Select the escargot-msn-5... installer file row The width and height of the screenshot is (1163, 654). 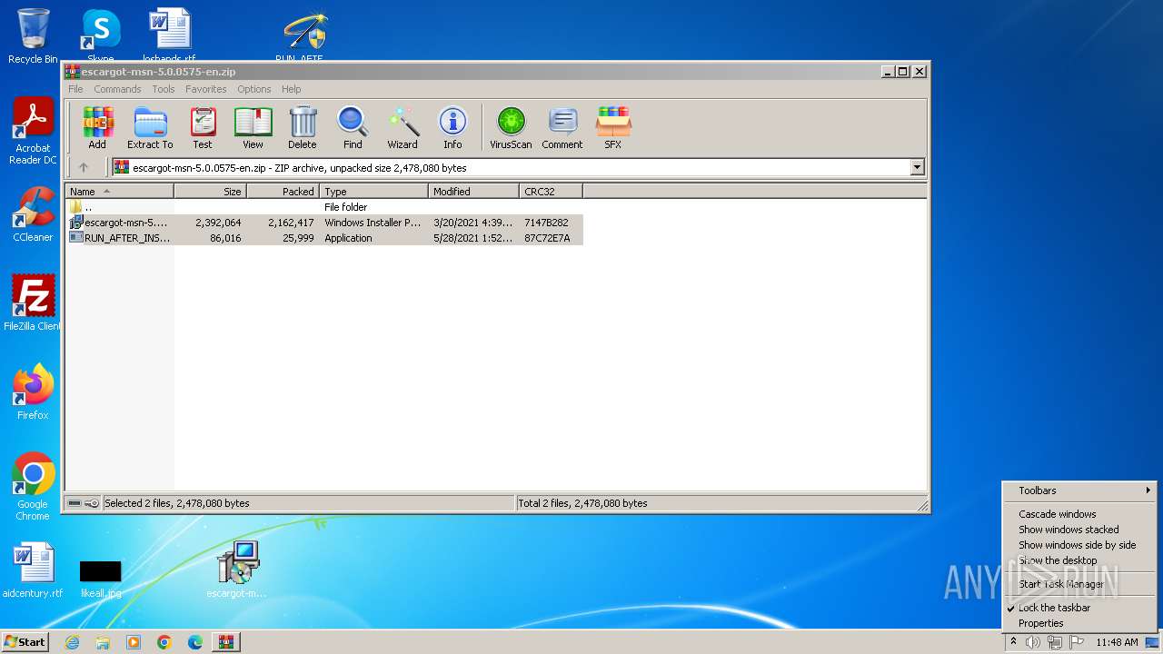[x=324, y=223]
